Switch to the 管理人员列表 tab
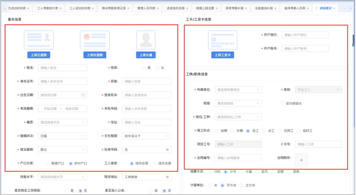 click(146, 8)
